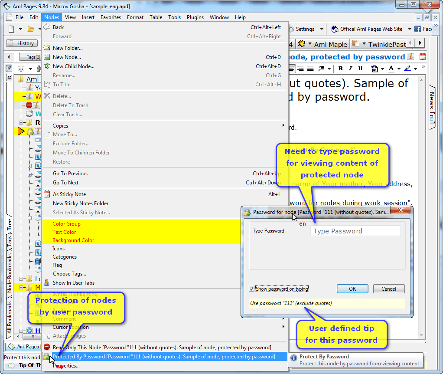Switch to the Aml Maple tab
The height and width of the screenshot is (374, 443).
click(x=322, y=44)
